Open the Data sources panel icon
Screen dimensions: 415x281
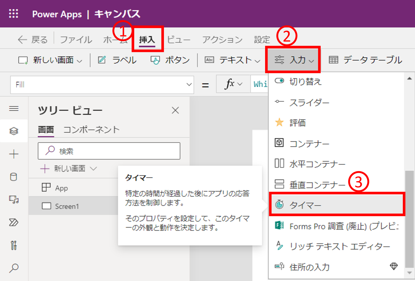(14, 177)
